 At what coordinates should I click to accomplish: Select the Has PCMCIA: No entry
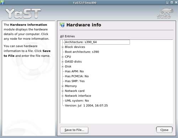pyautogui.click(x=77, y=76)
